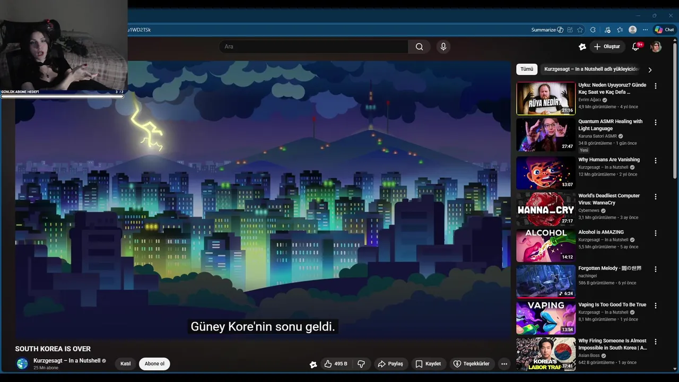The height and width of the screenshot is (382, 679).
Task: Open Korea's Labor Trap thumbnail
Action: [x=546, y=354]
